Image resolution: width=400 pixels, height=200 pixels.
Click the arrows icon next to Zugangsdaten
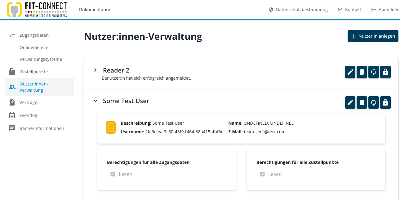(x=12, y=35)
